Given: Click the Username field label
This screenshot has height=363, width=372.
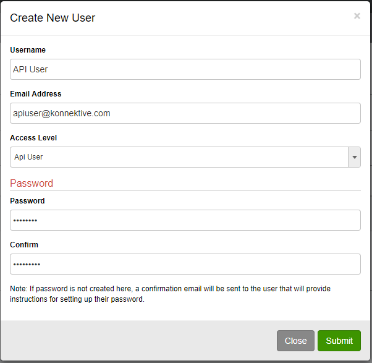Looking at the screenshot, I should pos(28,50).
